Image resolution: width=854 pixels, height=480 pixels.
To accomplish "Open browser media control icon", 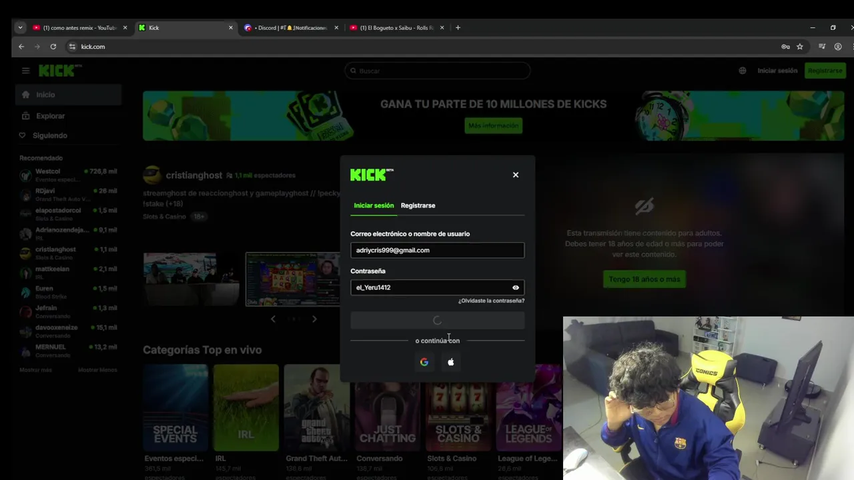I will [822, 47].
